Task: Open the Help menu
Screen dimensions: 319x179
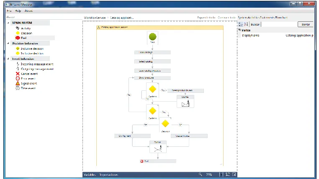Action: 18,10
